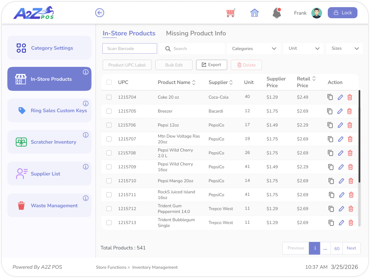Image resolution: width=370 pixels, height=278 pixels.
Task: Open the shopping cart icon
Action: [230, 13]
